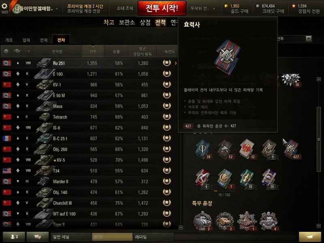Click the red-banner medal showing 12
Image resolution: width=324 pixels, height=243 pixels.
click(x=248, y=149)
